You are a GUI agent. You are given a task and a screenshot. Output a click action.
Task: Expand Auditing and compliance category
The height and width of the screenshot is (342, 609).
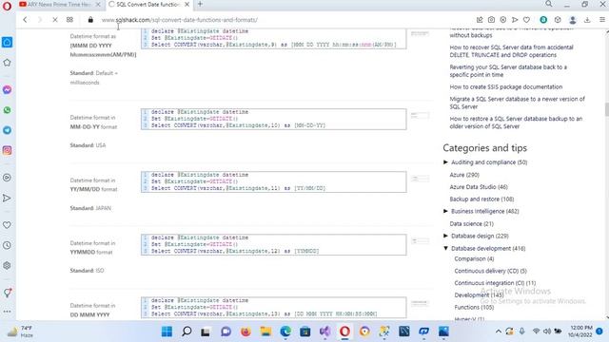(x=445, y=162)
